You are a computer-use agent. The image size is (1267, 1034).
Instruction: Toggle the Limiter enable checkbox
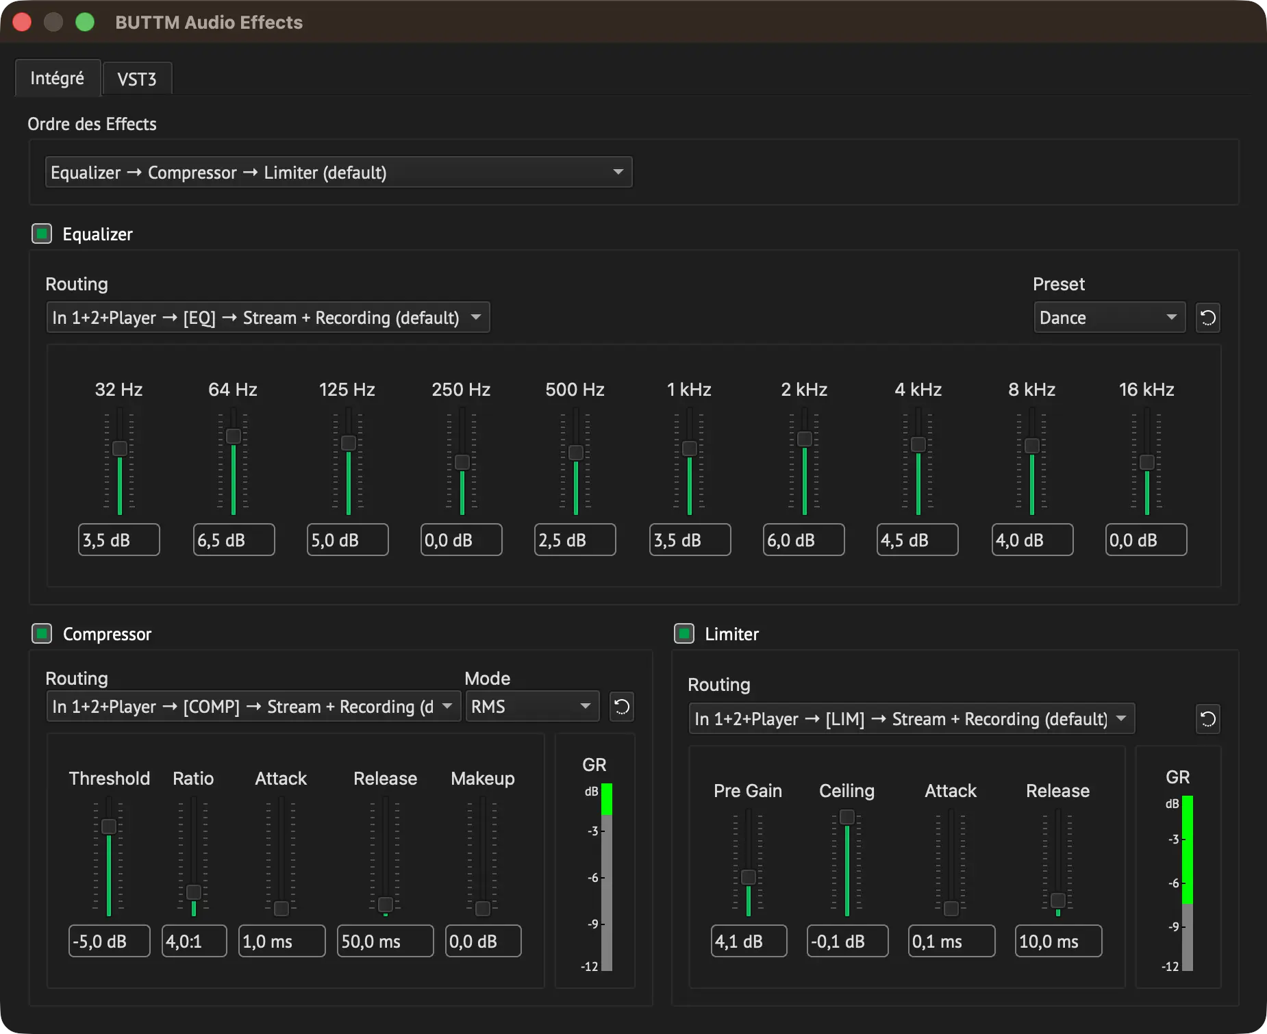point(684,633)
